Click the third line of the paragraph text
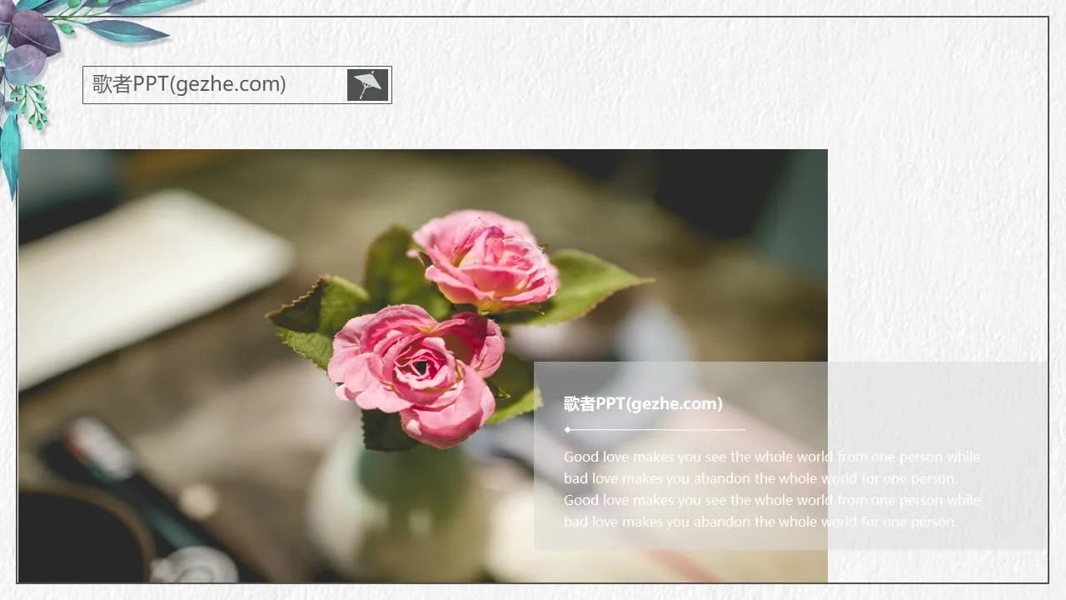The image size is (1066, 600). tap(771, 500)
